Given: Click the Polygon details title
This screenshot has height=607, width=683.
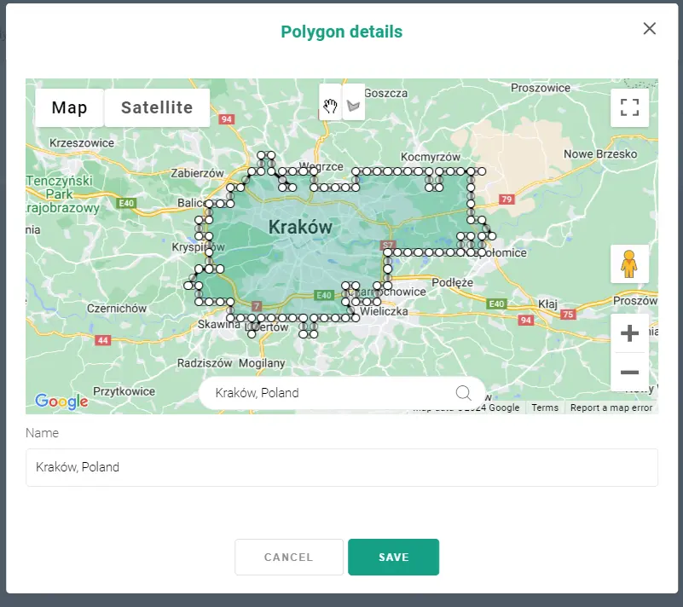Looking at the screenshot, I should [x=341, y=32].
